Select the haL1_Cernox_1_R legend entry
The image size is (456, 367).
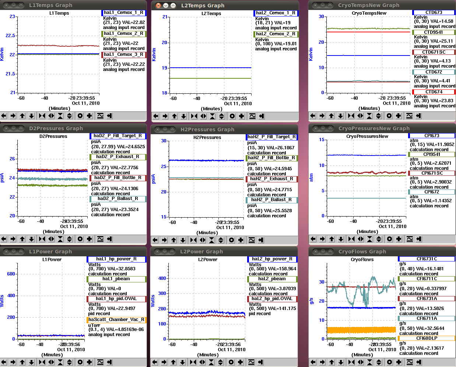(x=124, y=13)
